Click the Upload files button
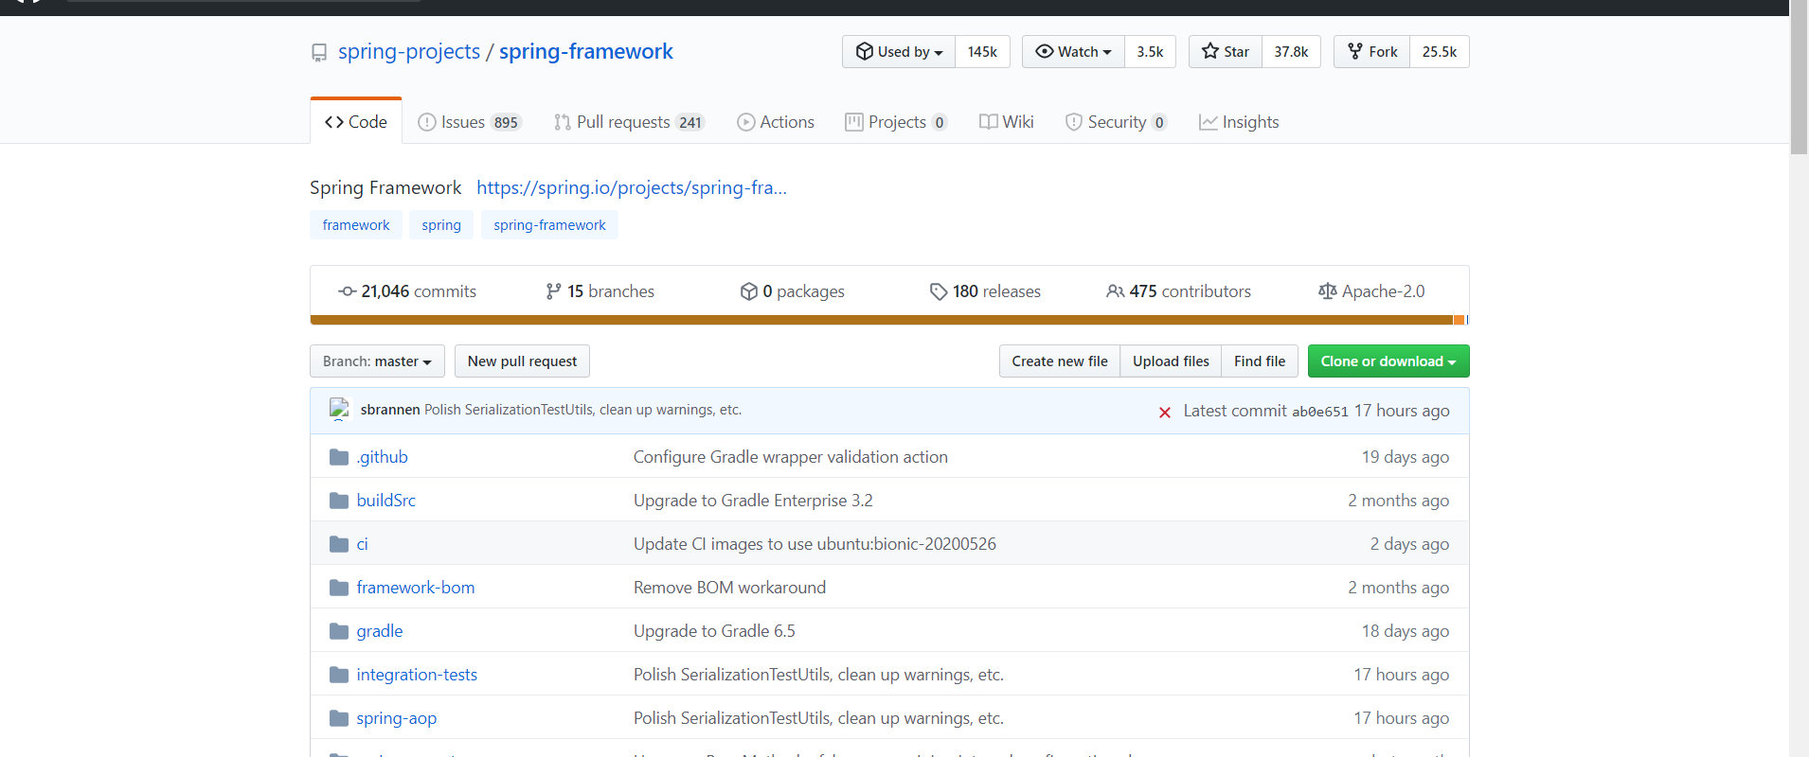Screen dimensions: 1809x757 (1171, 361)
